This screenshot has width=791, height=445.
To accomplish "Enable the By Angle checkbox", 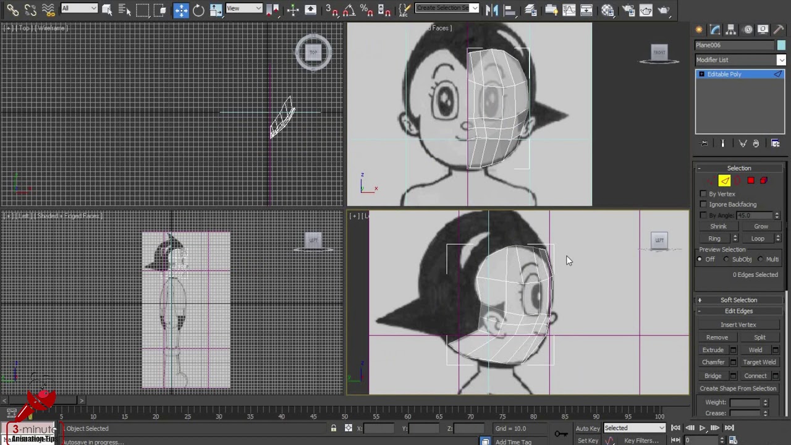I will (703, 215).
